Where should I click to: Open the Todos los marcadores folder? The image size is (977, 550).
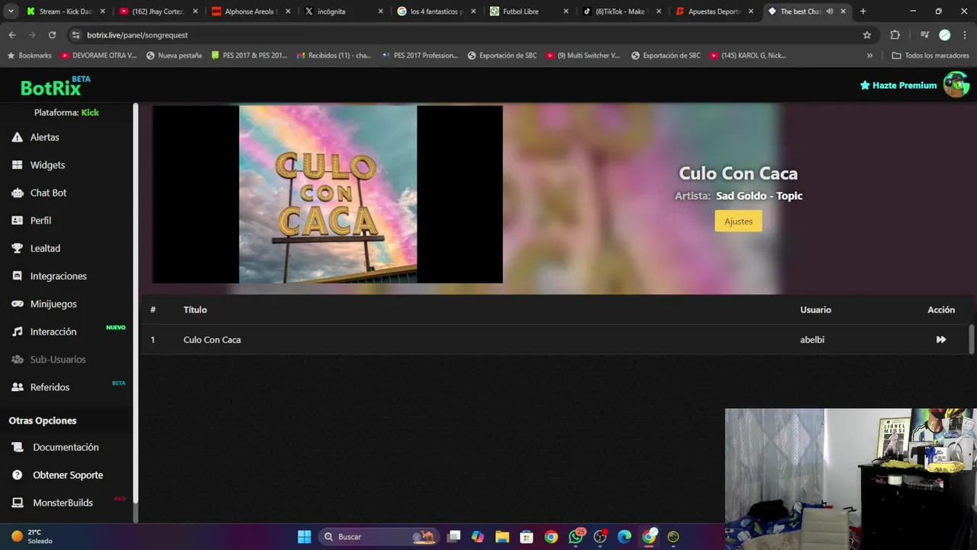click(930, 56)
